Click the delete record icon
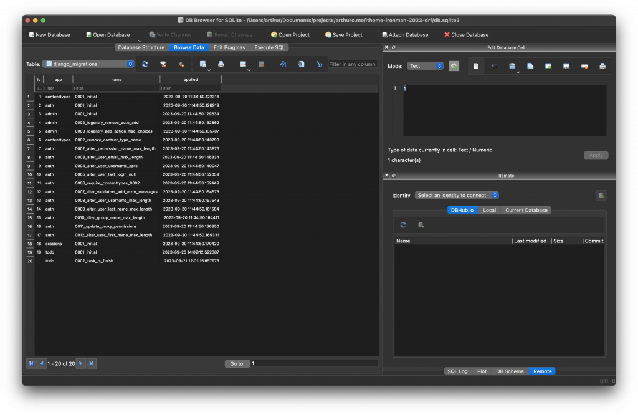 click(261, 64)
